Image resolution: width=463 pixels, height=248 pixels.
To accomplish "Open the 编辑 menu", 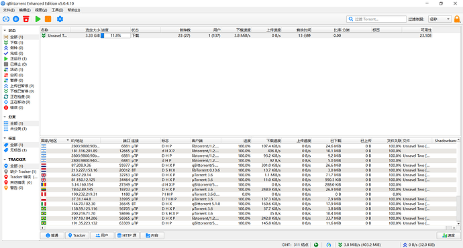I will coord(25,10).
